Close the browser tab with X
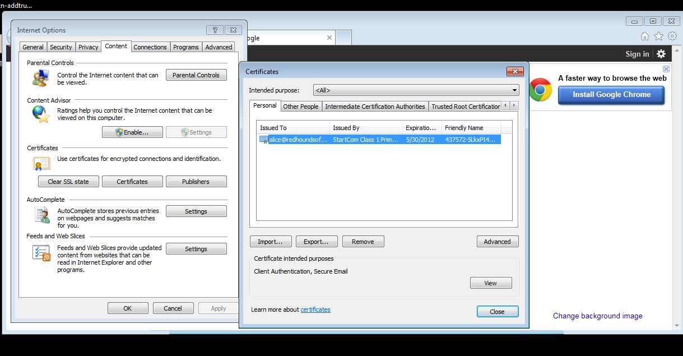 tap(329, 38)
